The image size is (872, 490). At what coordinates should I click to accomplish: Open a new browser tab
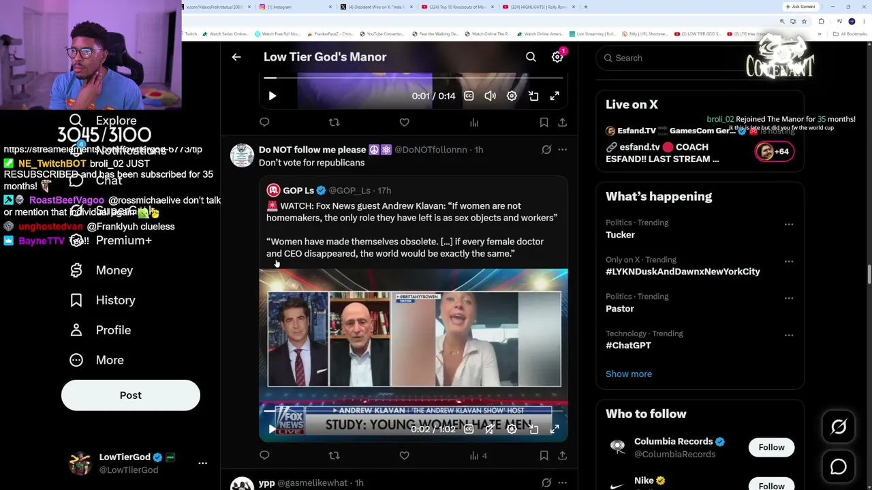586,7
